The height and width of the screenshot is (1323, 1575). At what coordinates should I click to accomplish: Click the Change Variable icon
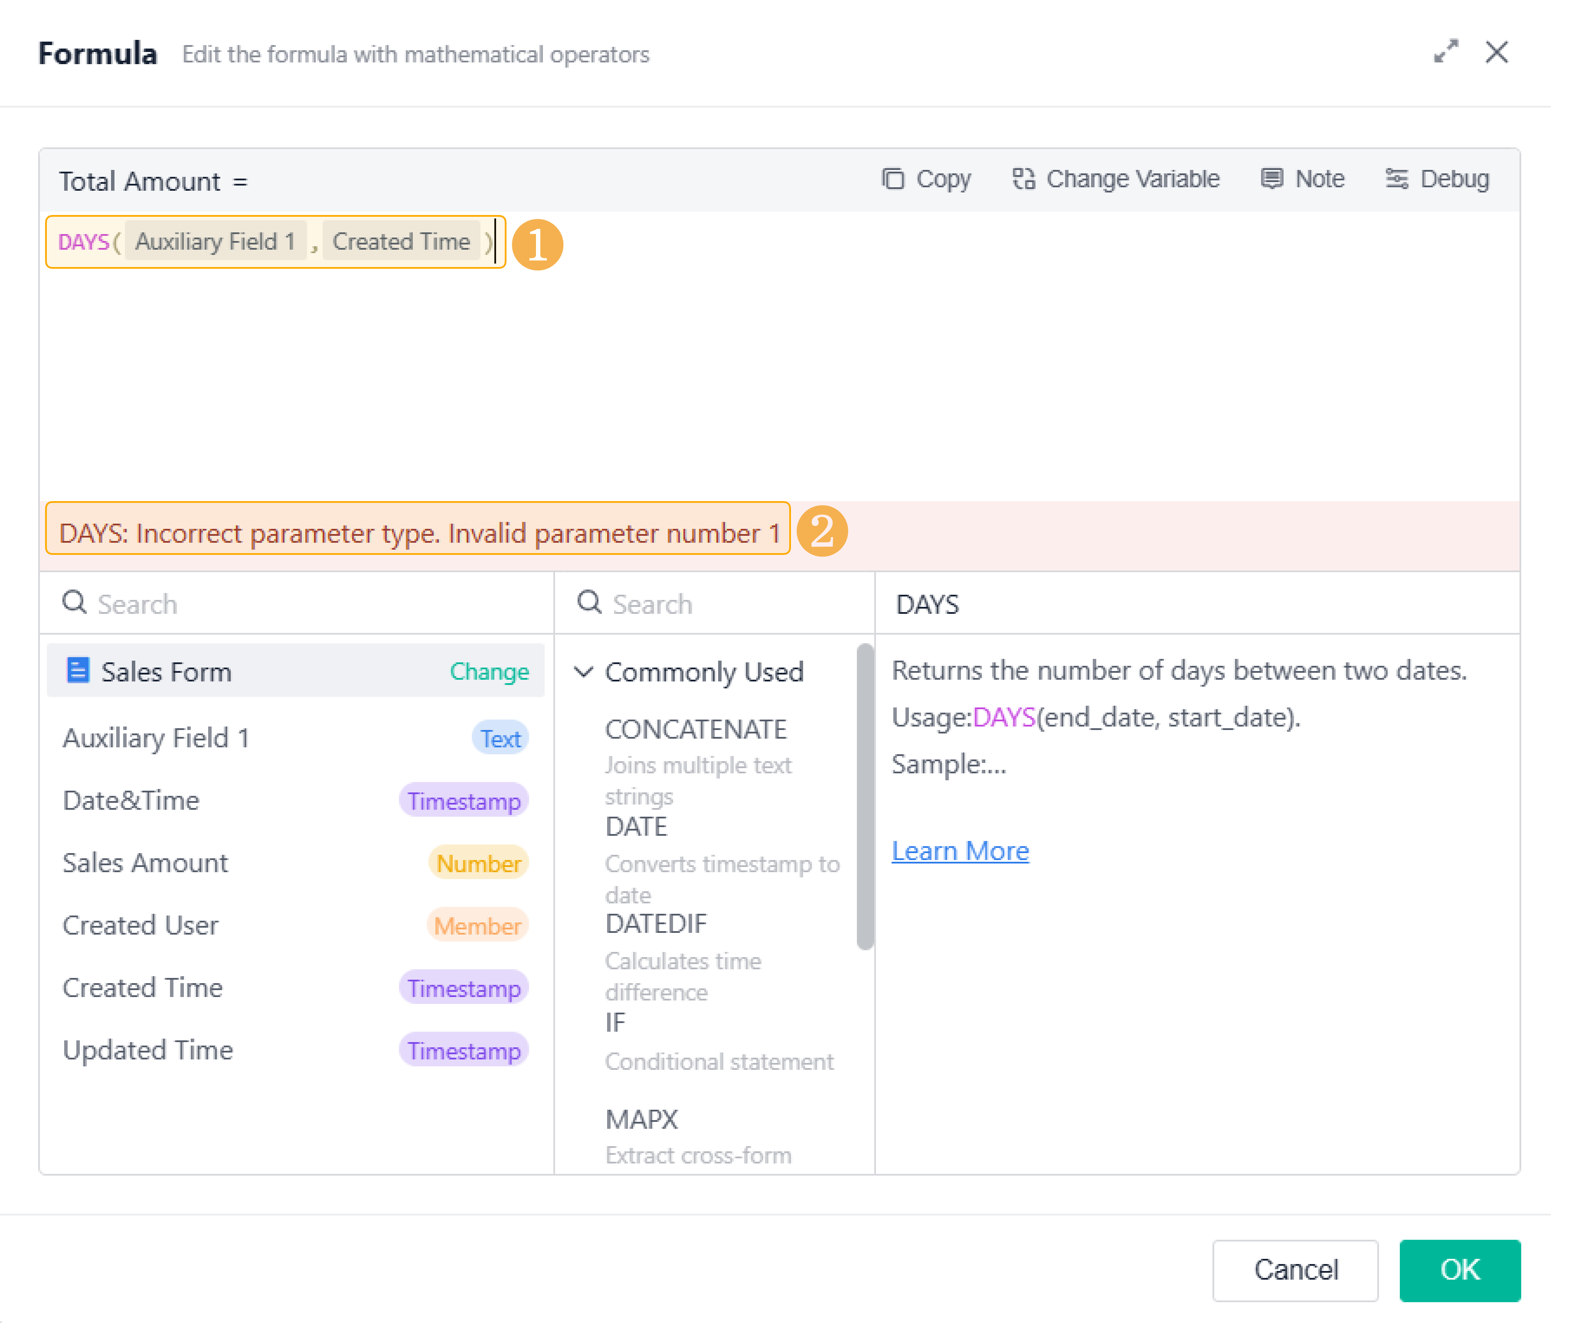point(1023,179)
